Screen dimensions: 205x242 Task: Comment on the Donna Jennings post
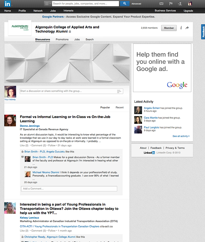pyautogui.click(x=39, y=145)
